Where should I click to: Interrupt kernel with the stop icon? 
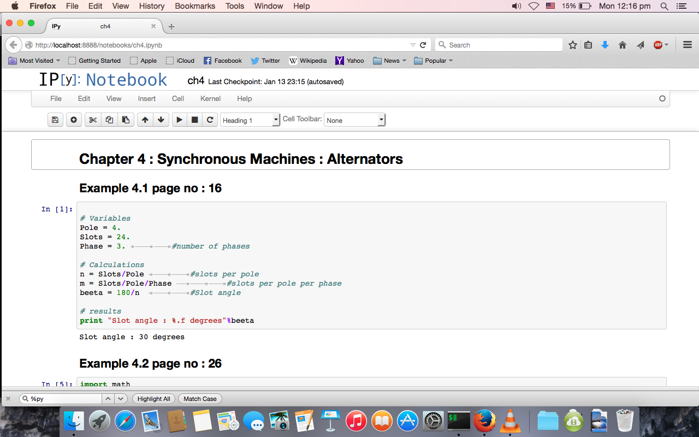[x=194, y=120]
